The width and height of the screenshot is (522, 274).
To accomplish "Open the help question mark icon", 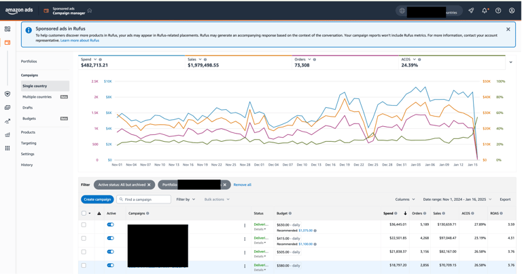I will coord(498,11).
